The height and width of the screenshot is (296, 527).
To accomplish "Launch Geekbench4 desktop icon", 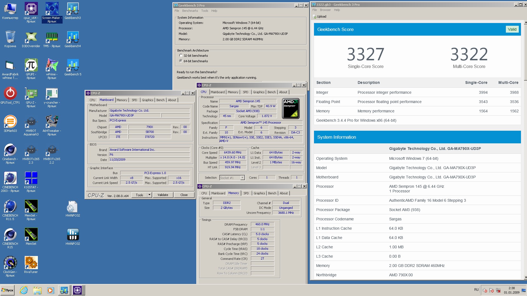I will [x=73, y=39].
